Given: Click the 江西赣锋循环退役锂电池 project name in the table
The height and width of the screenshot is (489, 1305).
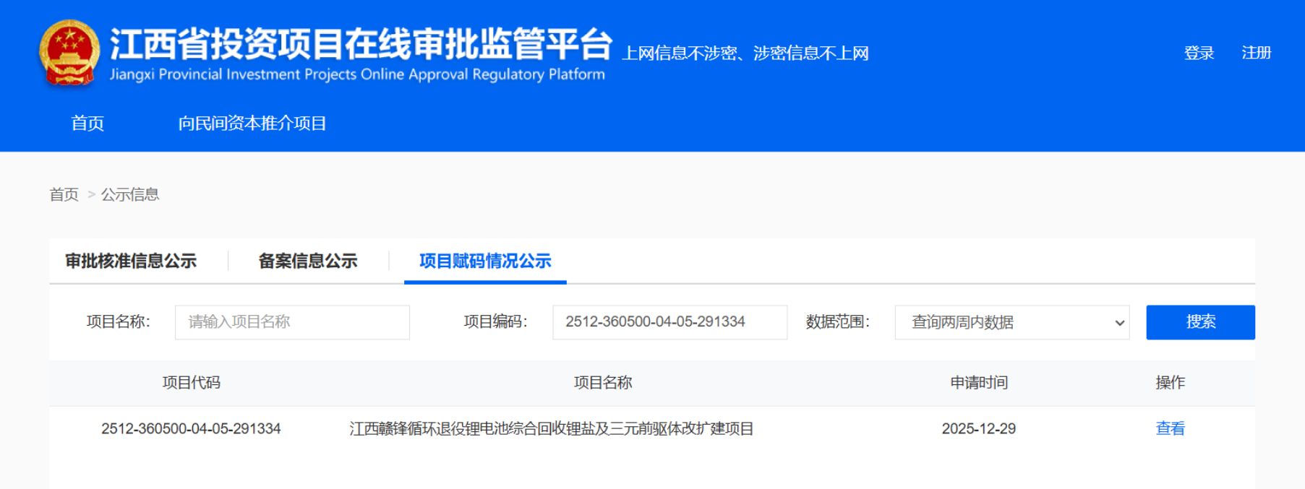Looking at the screenshot, I should click(551, 428).
